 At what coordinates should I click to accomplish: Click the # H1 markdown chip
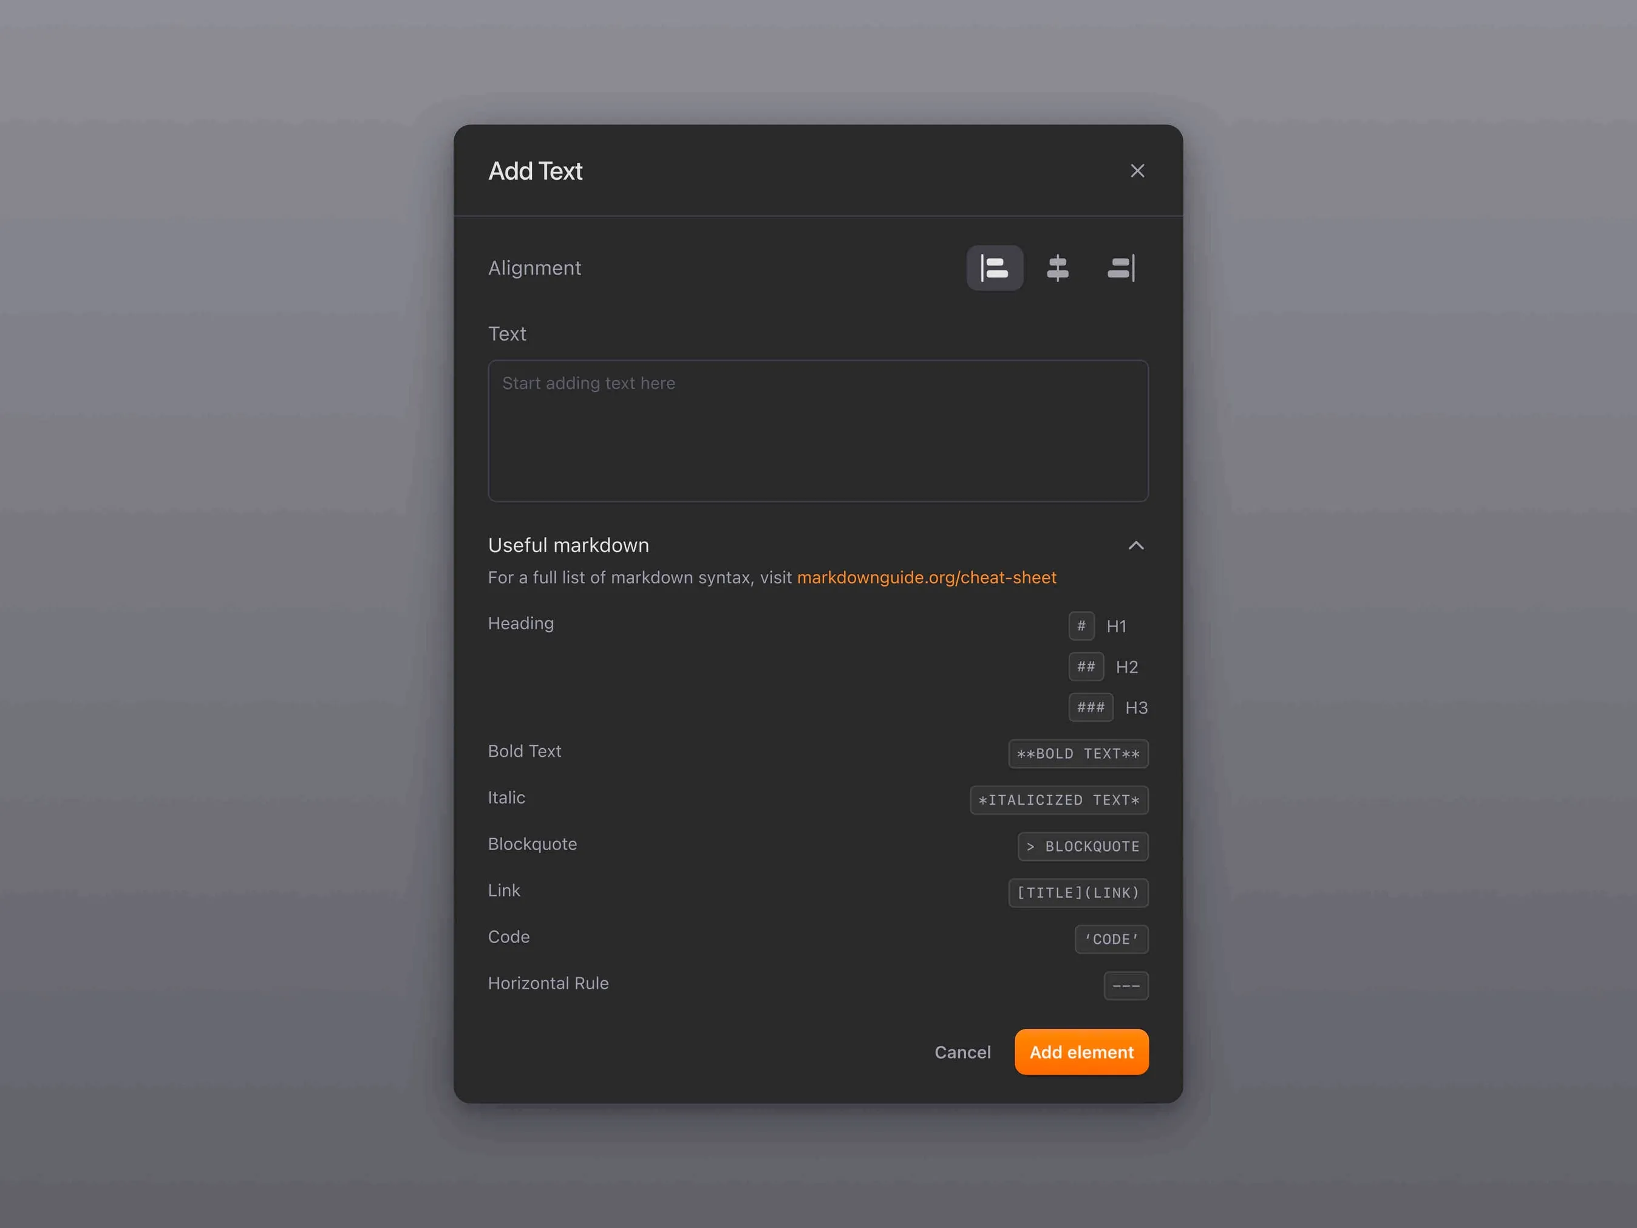(x=1081, y=626)
